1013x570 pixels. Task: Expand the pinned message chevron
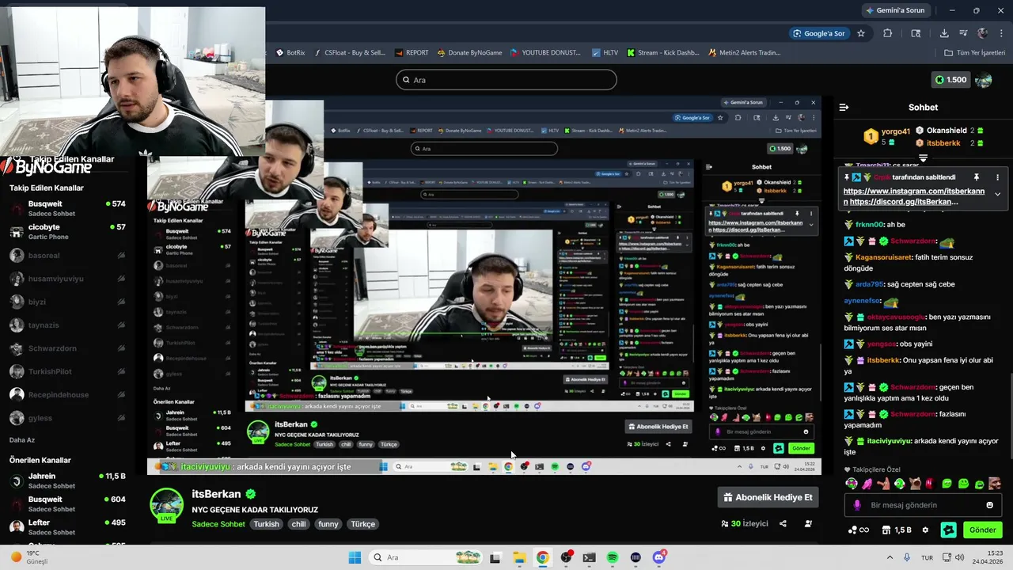[997, 194]
